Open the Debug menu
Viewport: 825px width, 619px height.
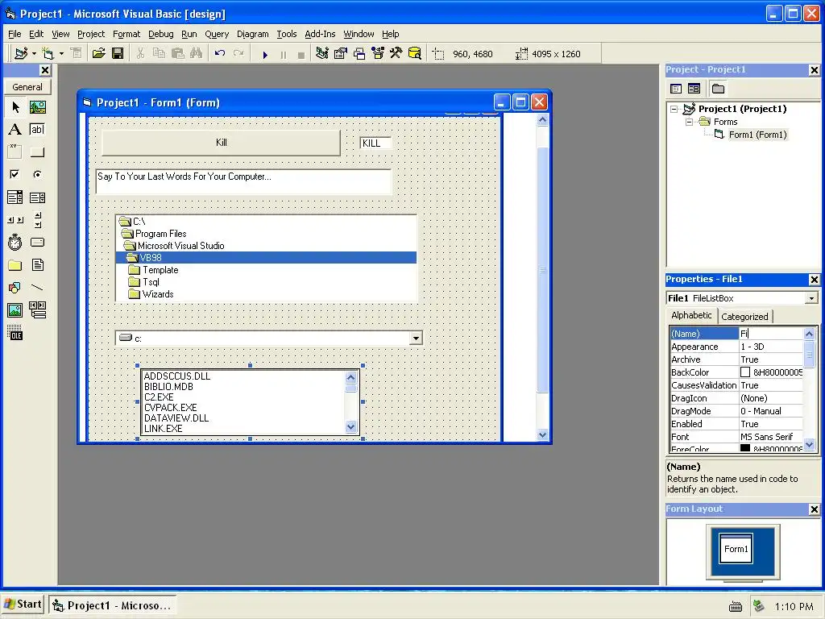(160, 34)
